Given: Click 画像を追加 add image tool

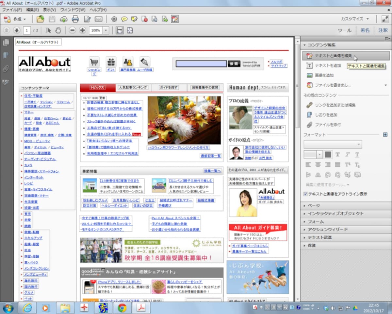Looking at the screenshot, I should click(320, 75).
